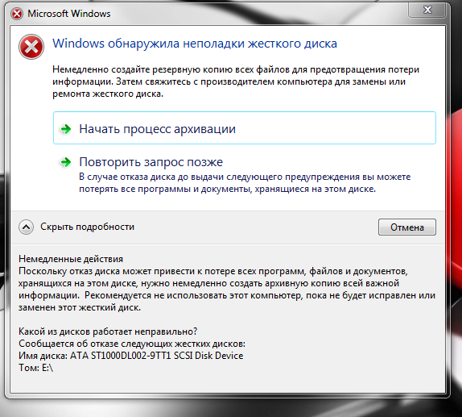Click the Отмена button
The image size is (462, 417).
tap(407, 227)
